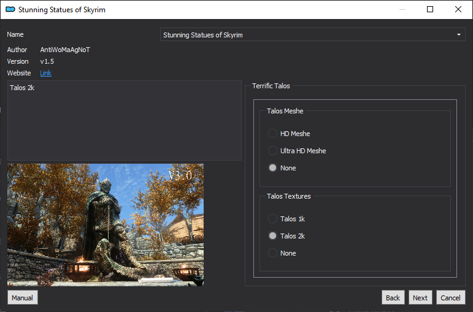Click the installer app icon in title bar
Screen dimensions: 473x312
tap(10, 10)
